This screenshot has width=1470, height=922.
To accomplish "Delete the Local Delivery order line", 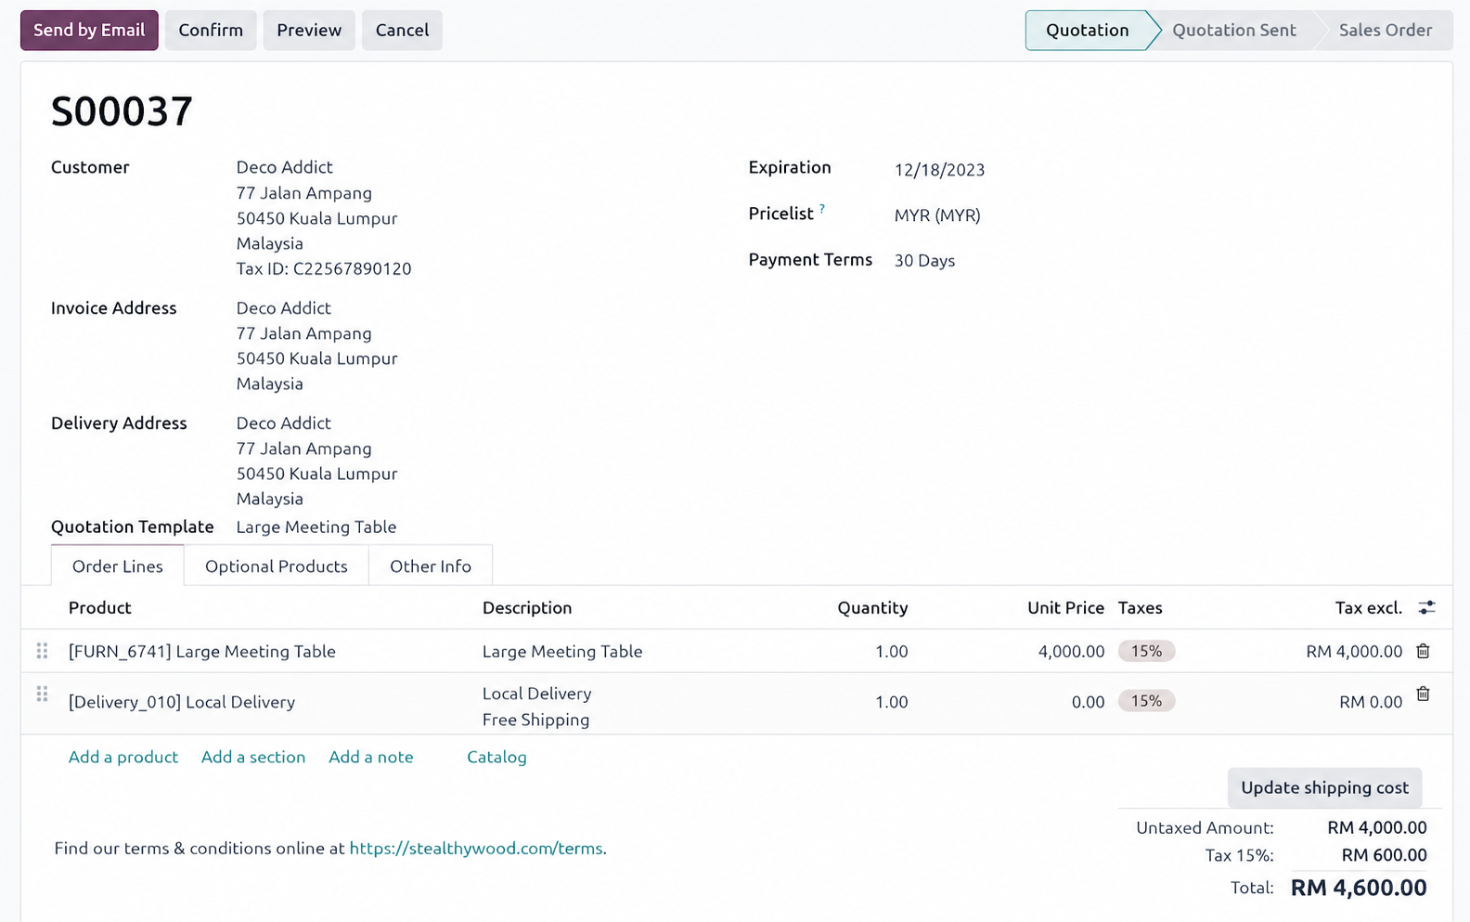I will 1423,694.
